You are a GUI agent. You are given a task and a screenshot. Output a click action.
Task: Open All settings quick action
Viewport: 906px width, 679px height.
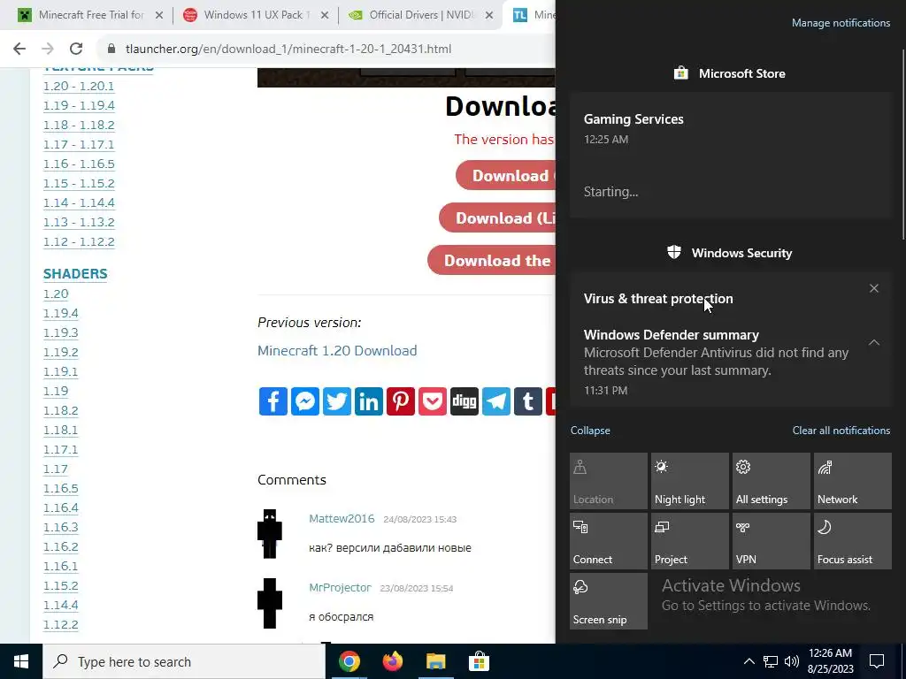pyautogui.click(x=772, y=480)
